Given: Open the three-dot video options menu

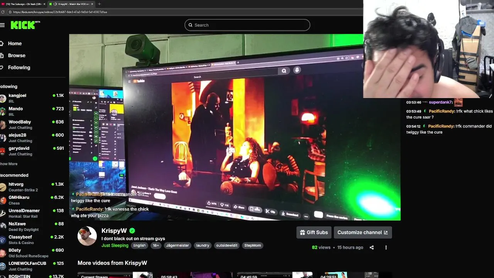Looking at the screenshot, I should (386, 247).
